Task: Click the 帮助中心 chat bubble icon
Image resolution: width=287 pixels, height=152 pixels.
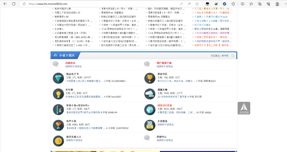Action: click(147, 137)
